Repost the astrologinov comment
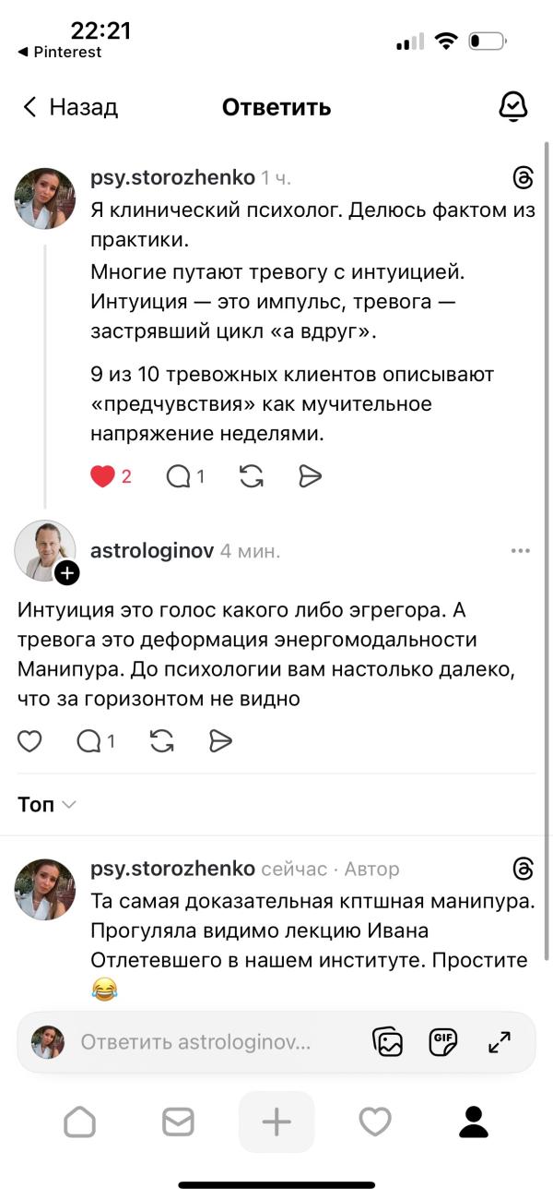The height and width of the screenshot is (1200, 553). tap(162, 740)
